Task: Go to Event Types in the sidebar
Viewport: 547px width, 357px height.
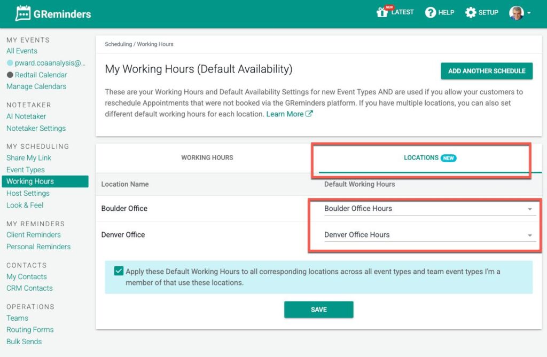Action: (26, 170)
